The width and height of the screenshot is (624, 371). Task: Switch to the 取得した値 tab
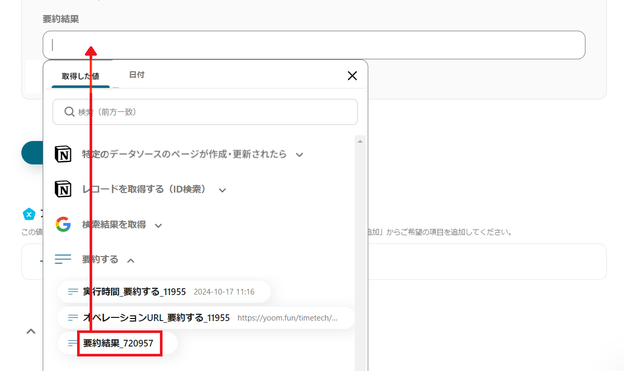[x=80, y=76]
